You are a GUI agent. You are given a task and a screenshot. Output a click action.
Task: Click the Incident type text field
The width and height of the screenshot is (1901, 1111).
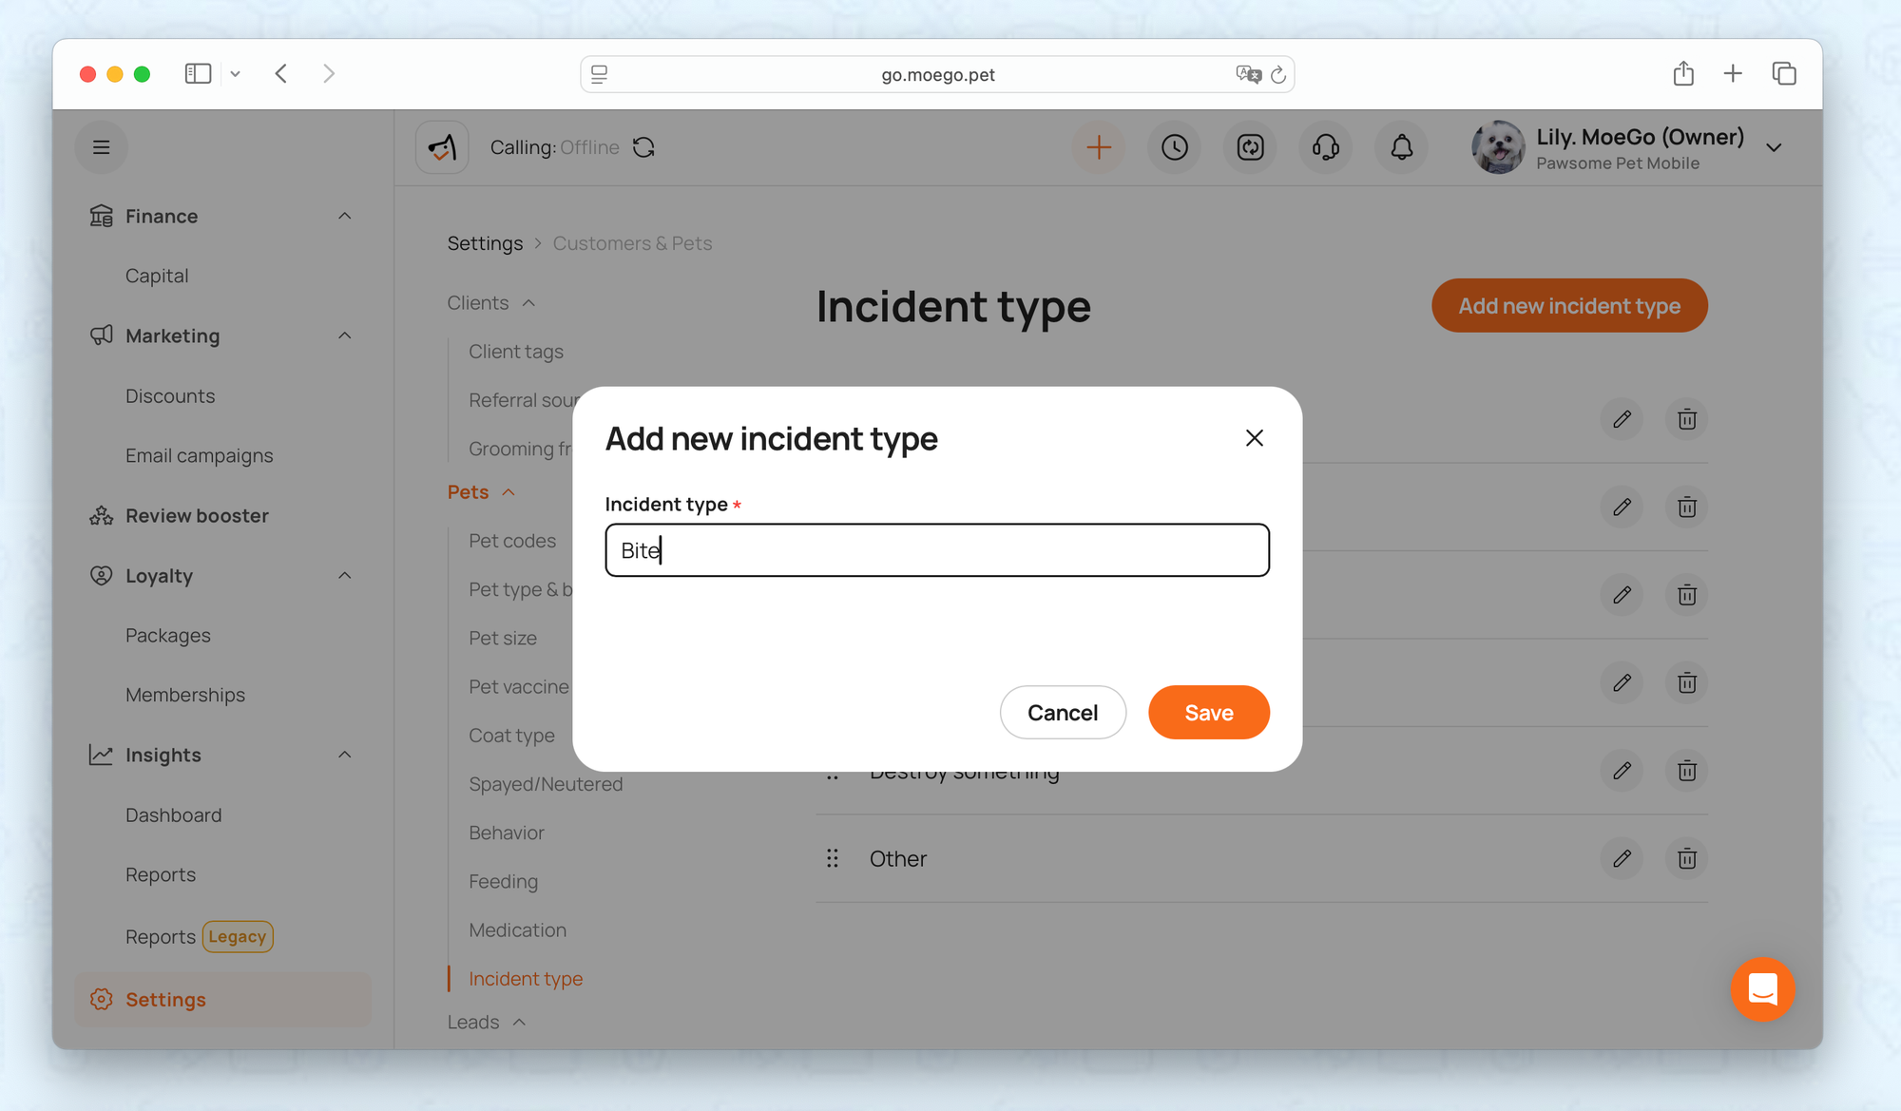click(x=936, y=550)
